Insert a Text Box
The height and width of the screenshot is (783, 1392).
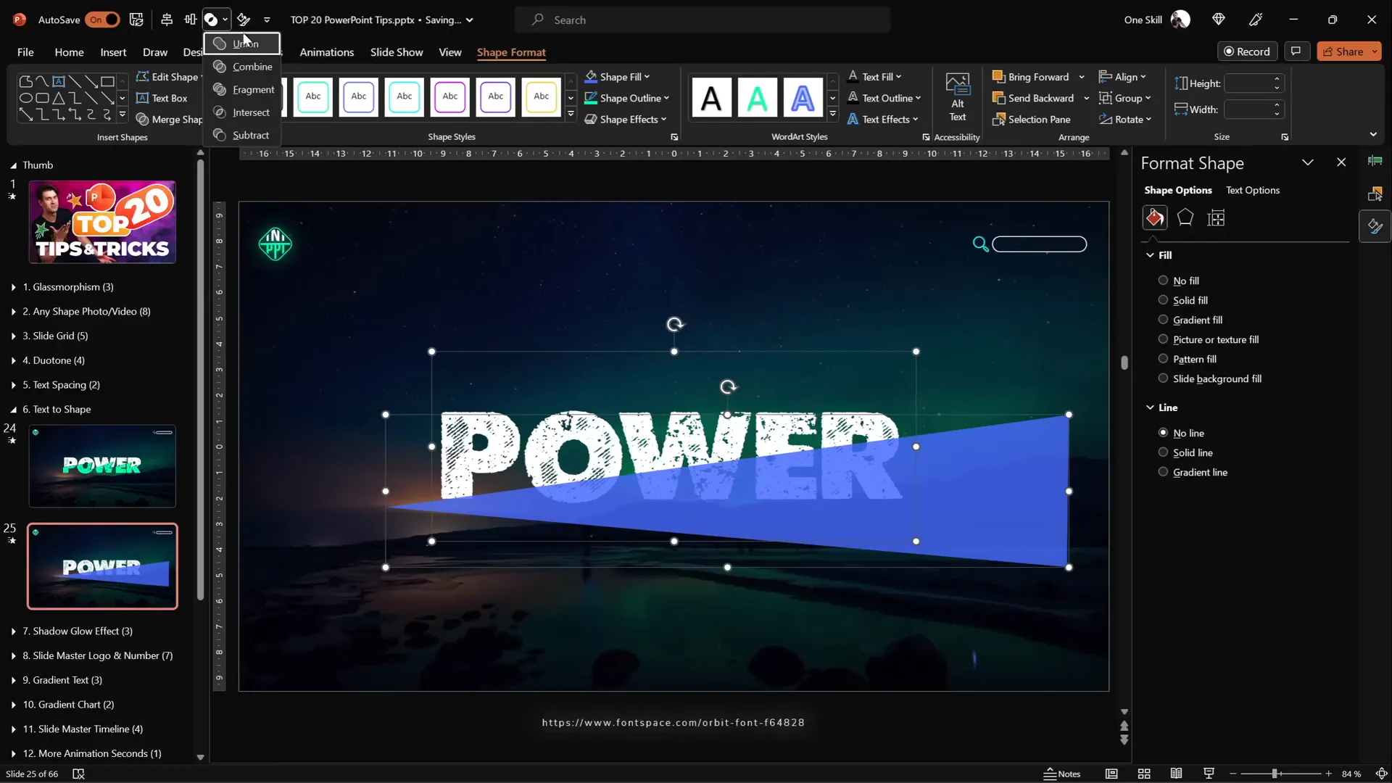(x=162, y=98)
